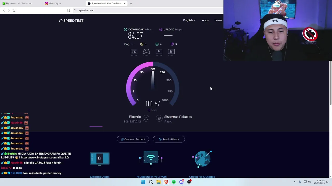The width and height of the screenshot is (332, 186).
Task: Go forward in the browser
Action: tap(9, 10)
